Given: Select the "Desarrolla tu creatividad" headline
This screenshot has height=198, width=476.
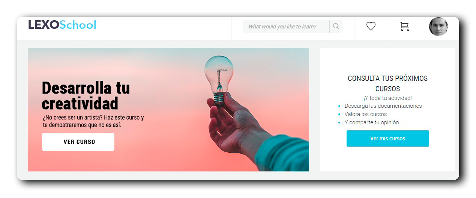Looking at the screenshot, I should click(86, 95).
